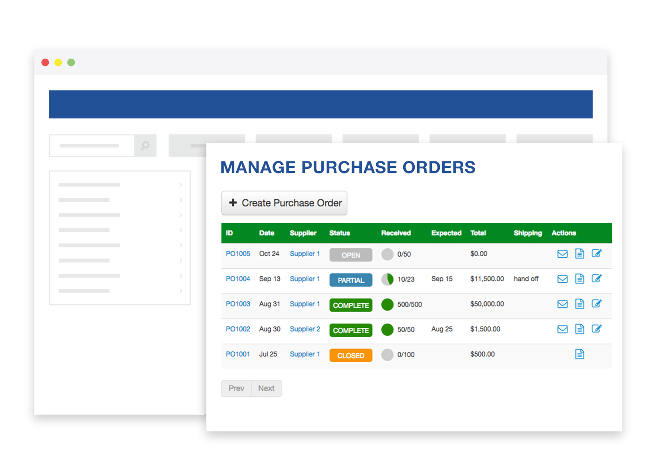Click the orange CLOSED status badge
The height and width of the screenshot is (465, 651).
pos(351,355)
